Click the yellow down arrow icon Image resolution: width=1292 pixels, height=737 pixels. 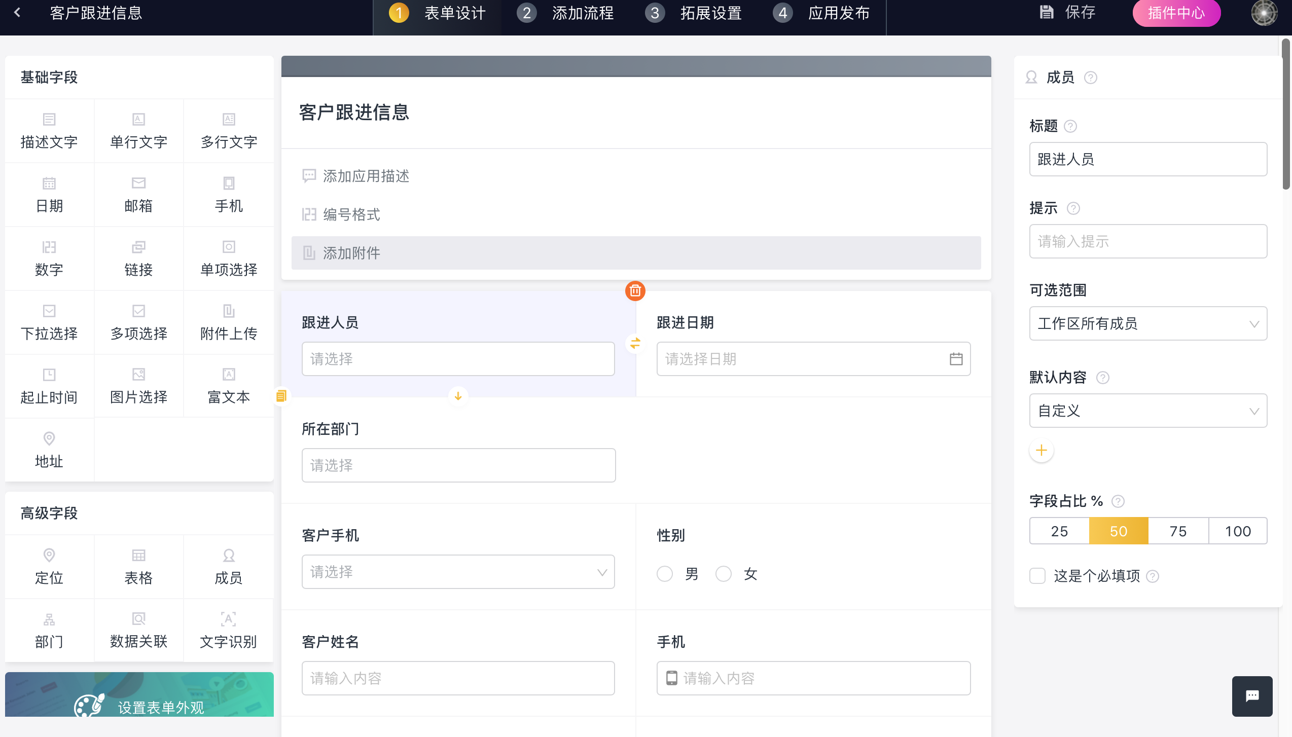click(x=458, y=396)
